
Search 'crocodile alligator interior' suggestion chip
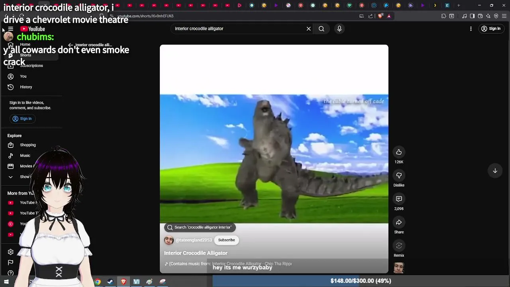(200, 227)
